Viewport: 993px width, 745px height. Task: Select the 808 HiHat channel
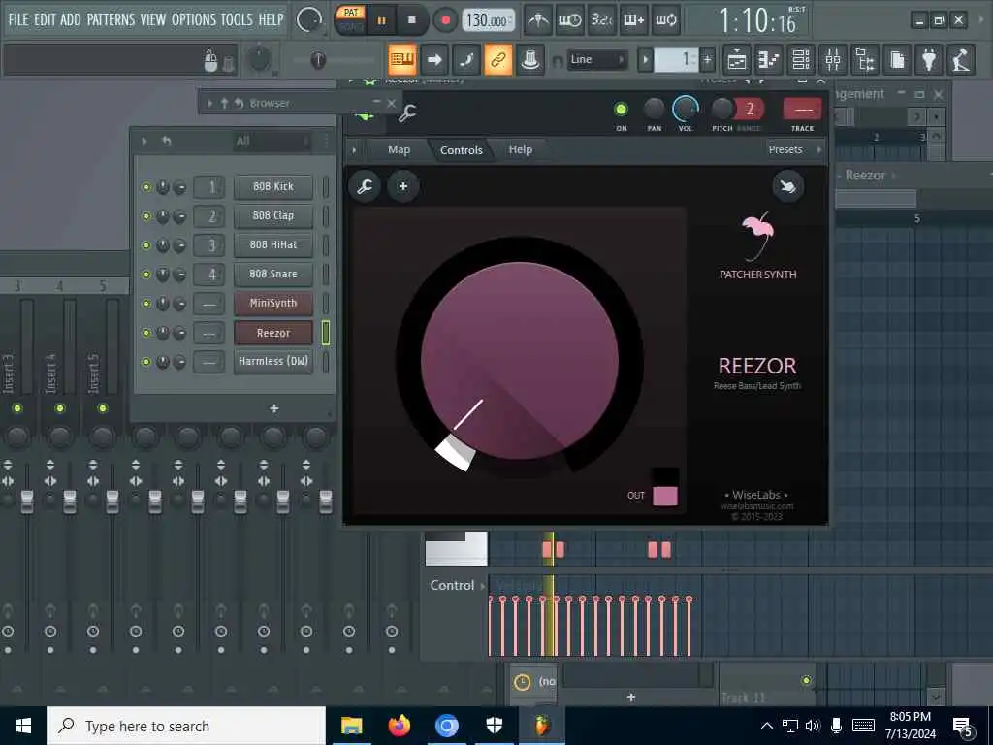coord(273,245)
